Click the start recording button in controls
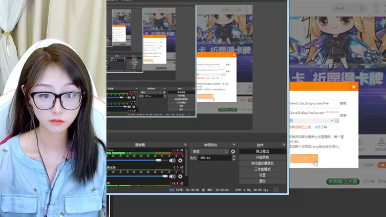 click(262, 157)
